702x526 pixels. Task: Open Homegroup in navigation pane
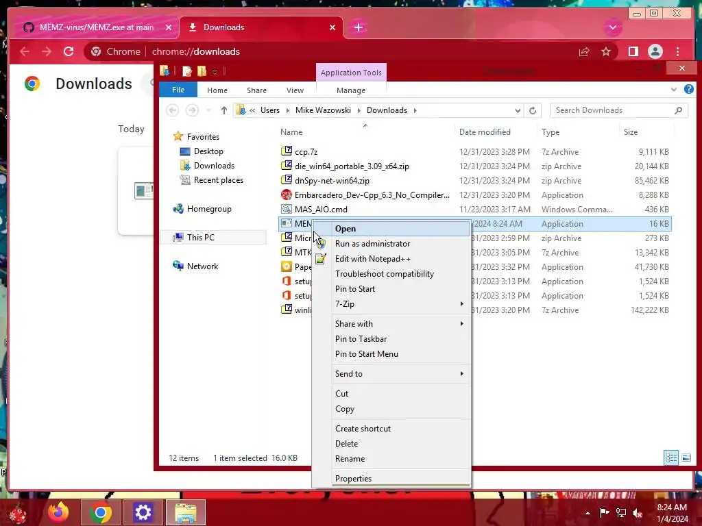(209, 209)
